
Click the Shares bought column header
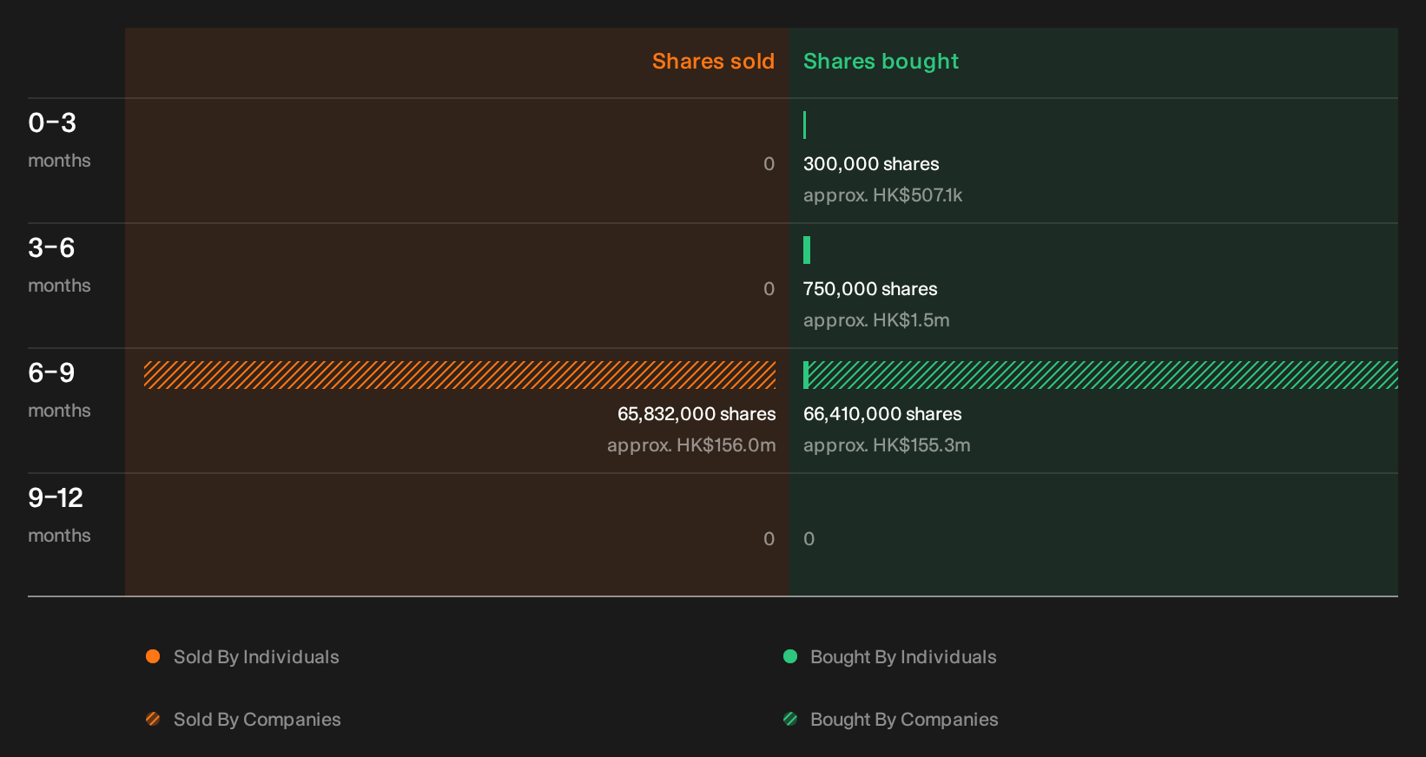click(x=881, y=62)
